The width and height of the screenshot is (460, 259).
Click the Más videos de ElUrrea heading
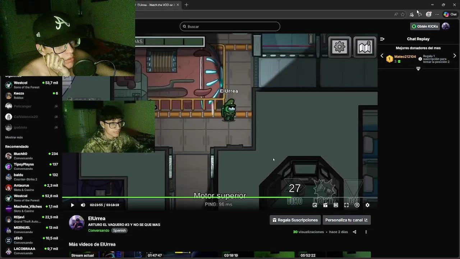[x=92, y=244]
